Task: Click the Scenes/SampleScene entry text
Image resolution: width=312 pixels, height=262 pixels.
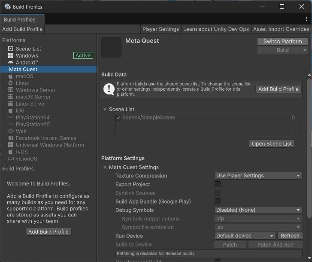Action: tap(148, 117)
